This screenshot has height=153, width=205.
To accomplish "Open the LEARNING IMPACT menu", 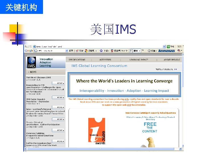I will coord(139,60).
